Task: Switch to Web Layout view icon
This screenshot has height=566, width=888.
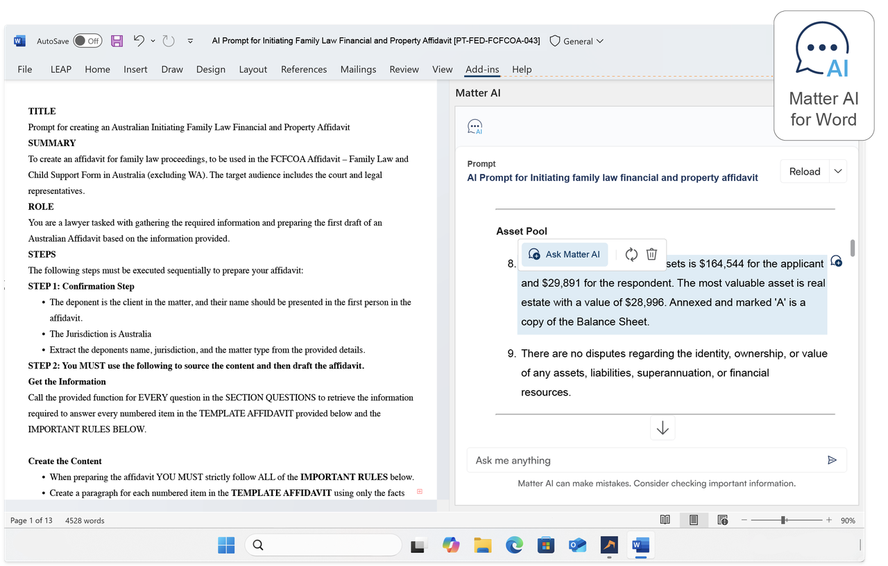Action: tap(722, 520)
